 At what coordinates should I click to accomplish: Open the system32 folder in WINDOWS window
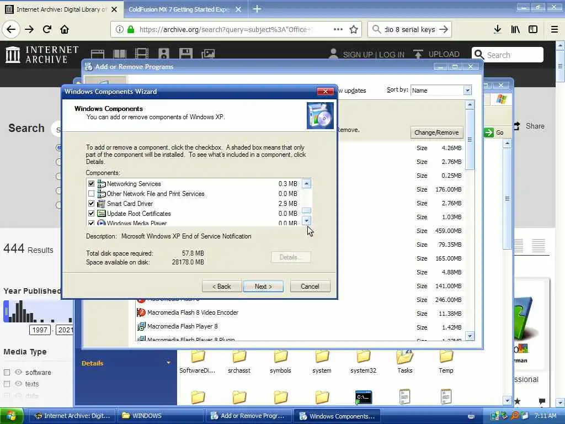tap(363, 362)
